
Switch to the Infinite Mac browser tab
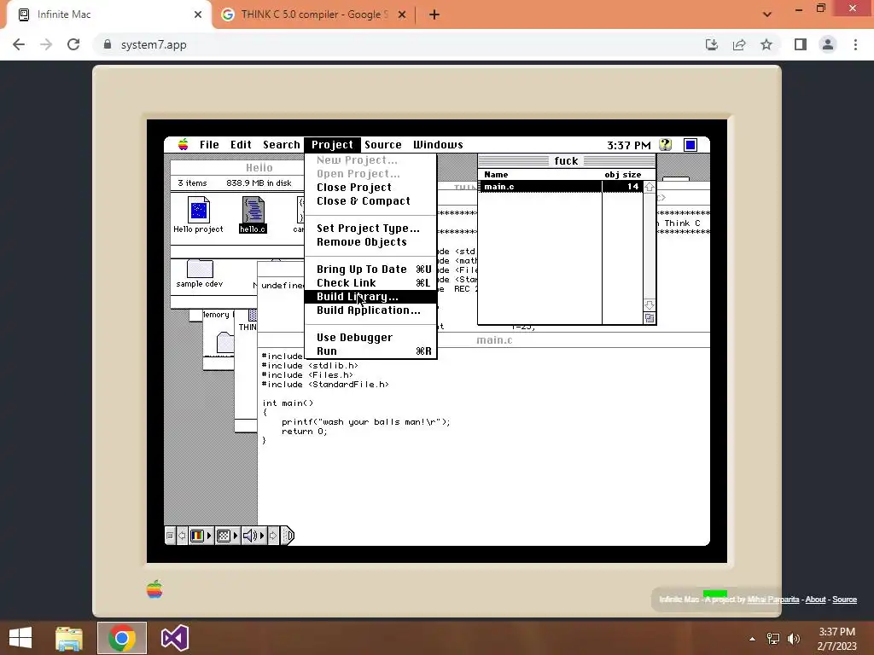(110, 14)
